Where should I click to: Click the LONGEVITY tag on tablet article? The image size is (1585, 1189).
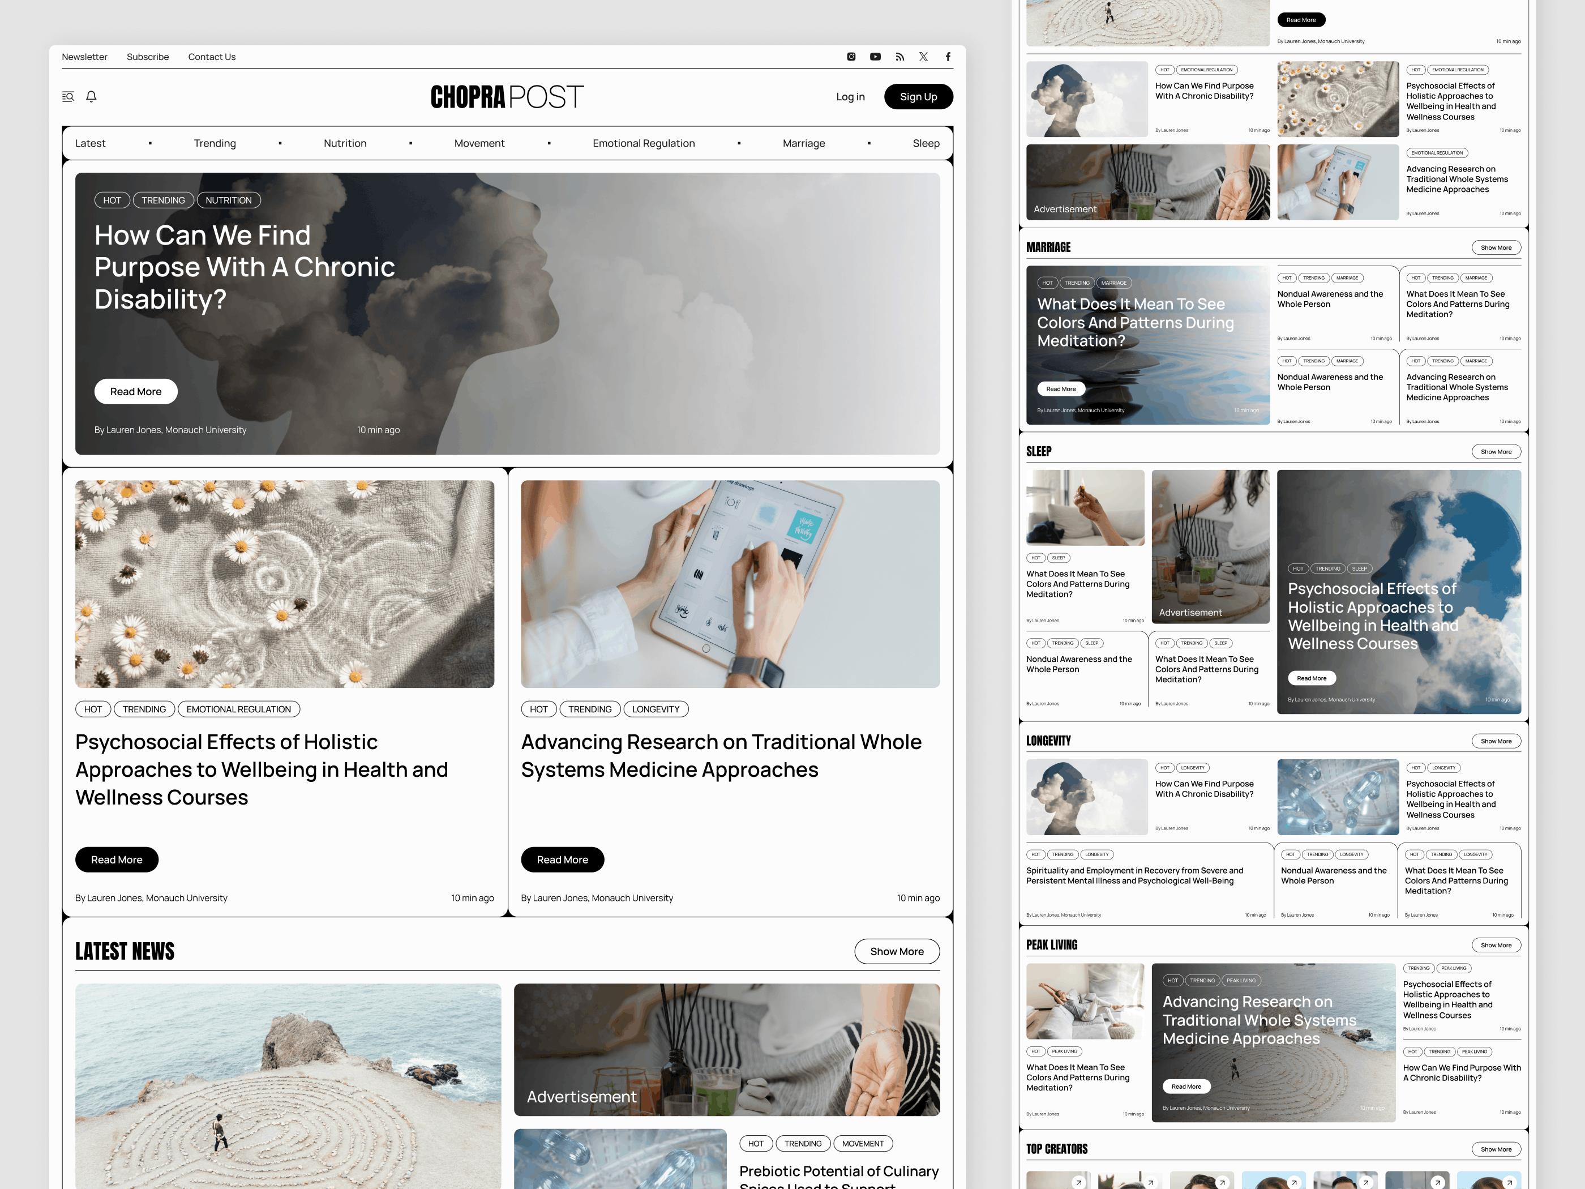pos(655,709)
